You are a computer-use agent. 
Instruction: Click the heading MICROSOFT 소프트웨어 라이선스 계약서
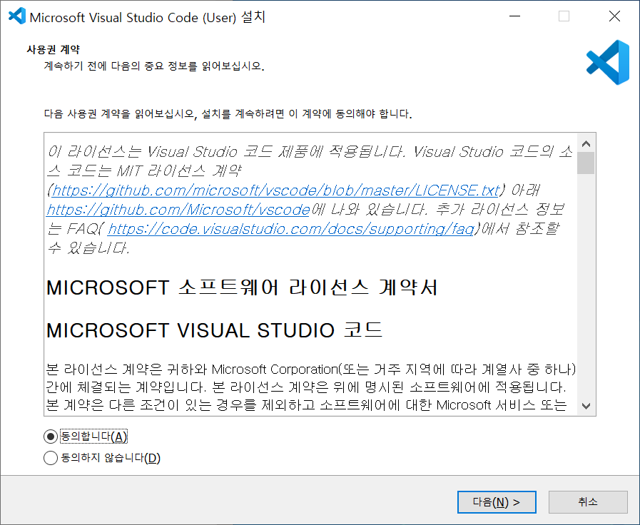(x=242, y=287)
